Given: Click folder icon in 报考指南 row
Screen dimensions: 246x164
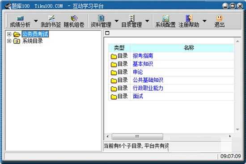Looking at the screenshot, I should [114, 56].
